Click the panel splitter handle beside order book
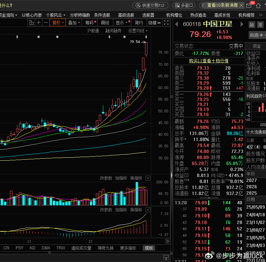This screenshot has height=262, width=266. click(171, 97)
